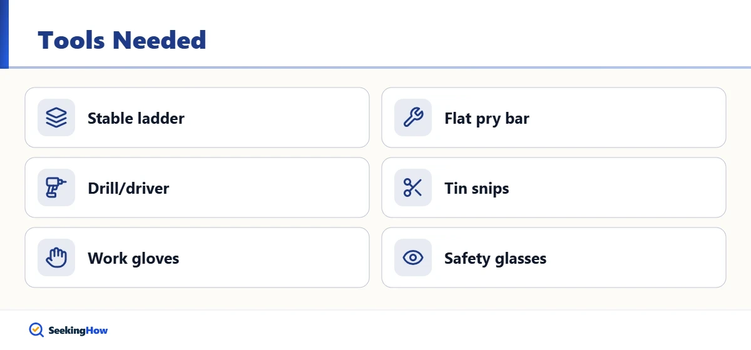Viewport: 751px width, 350px height.
Task: Click the scissors icon for Tin snips
Action: (x=413, y=187)
